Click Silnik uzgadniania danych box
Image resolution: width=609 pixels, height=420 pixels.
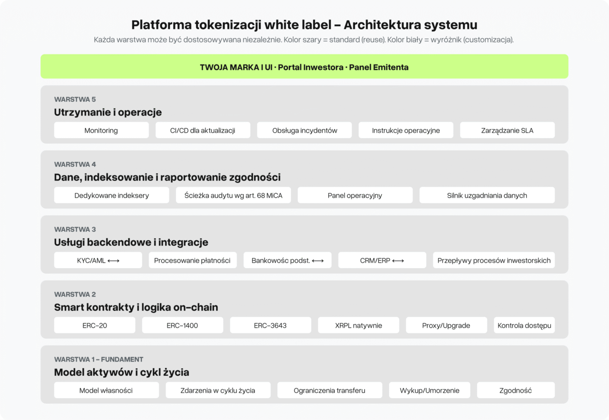487,195
